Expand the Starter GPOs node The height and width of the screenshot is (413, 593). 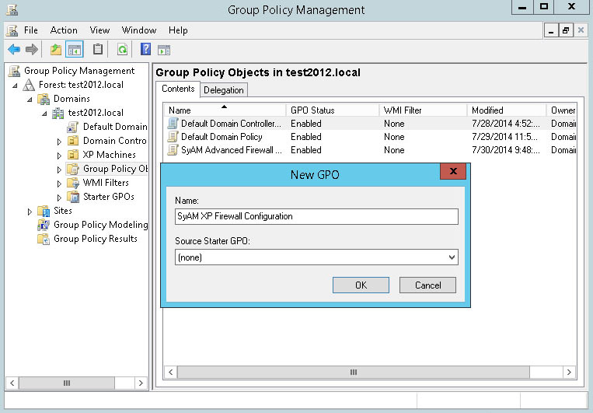(60, 198)
